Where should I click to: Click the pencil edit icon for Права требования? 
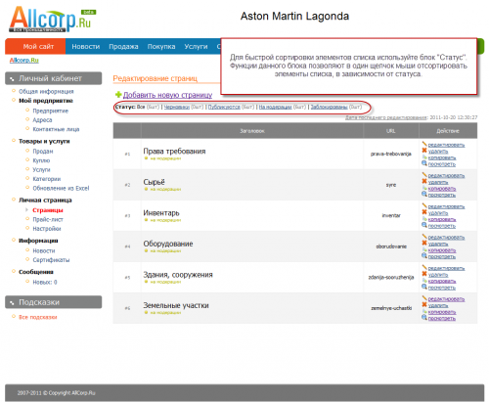(424, 144)
